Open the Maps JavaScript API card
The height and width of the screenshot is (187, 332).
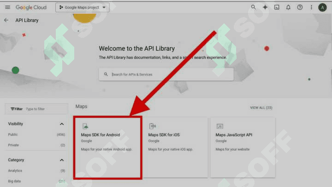(243, 147)
